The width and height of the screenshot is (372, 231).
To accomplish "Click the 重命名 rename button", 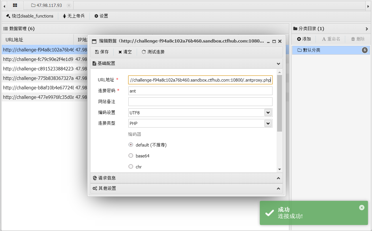I will coord(331,39).
